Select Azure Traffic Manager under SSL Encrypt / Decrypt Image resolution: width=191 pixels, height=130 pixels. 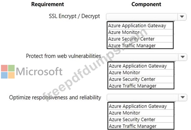coord(140,45)
